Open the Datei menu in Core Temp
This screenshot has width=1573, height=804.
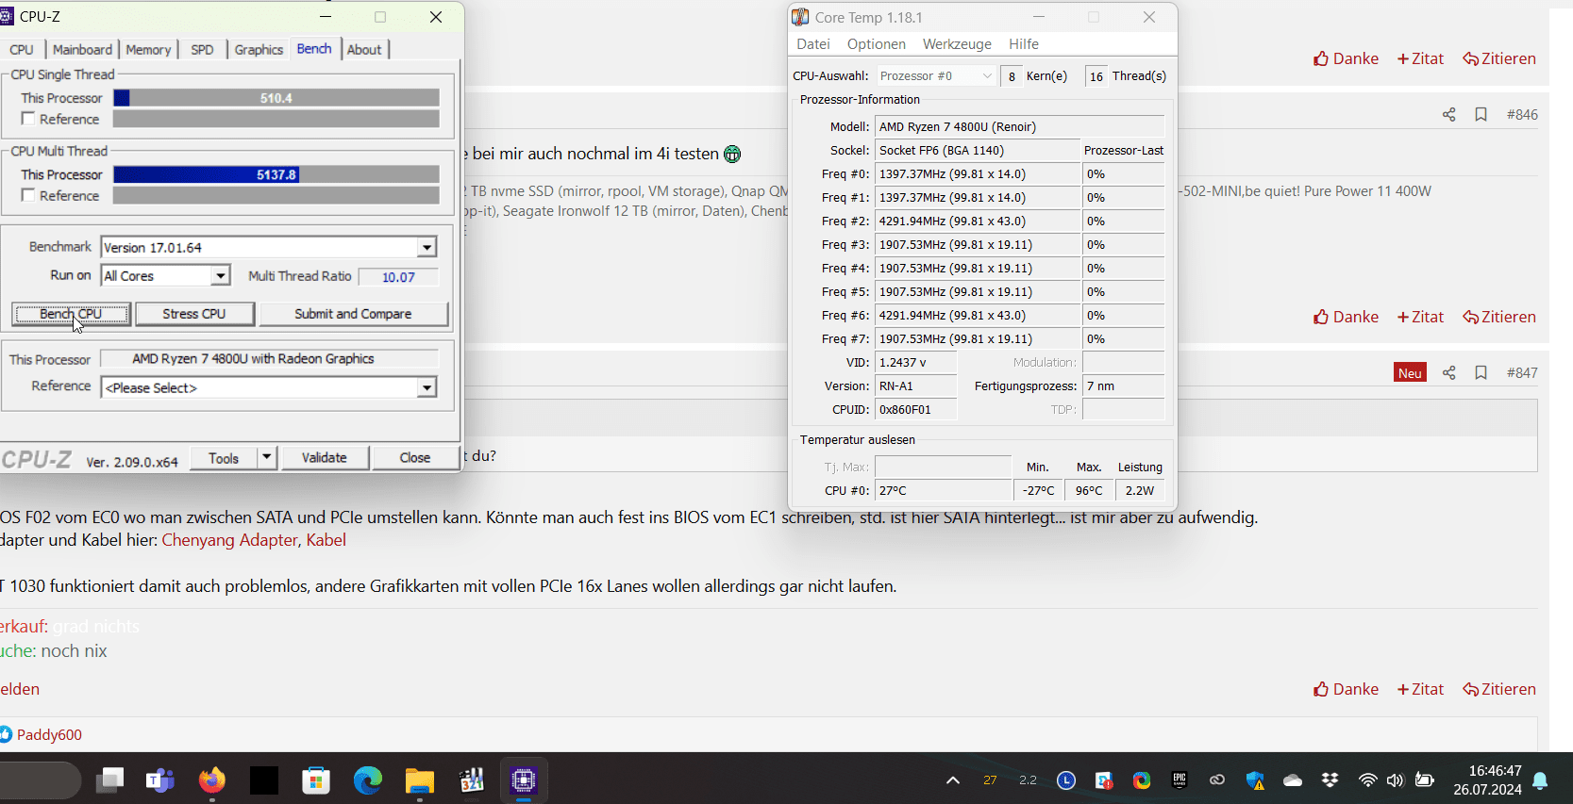click(x=813, y=44)
